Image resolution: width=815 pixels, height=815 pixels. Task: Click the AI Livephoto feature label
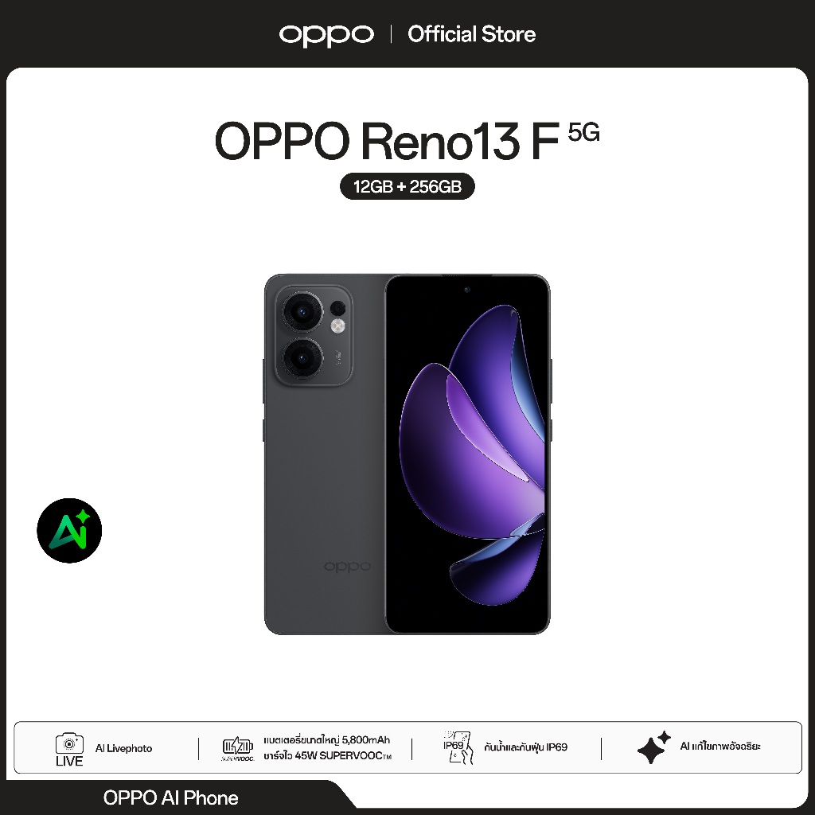pyautogui.click(x=123, y=748)
